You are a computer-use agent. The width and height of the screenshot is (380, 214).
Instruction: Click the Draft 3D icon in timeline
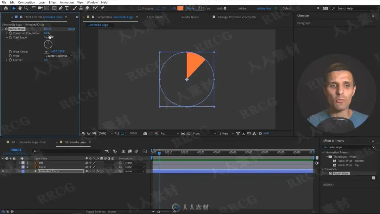(115, 152)
